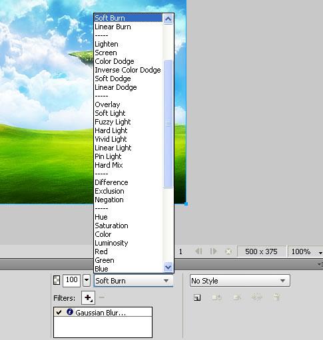The width and height of the screenshot is (323, 340).
Task: Click the blend list scroll down arrow
Action: [168, 267]
